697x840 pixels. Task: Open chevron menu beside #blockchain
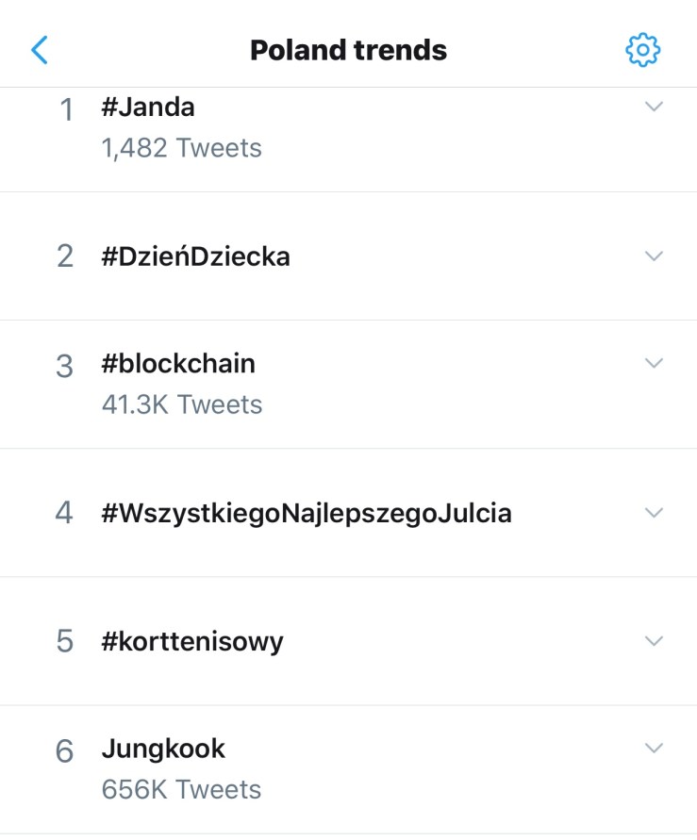(654, 363)
